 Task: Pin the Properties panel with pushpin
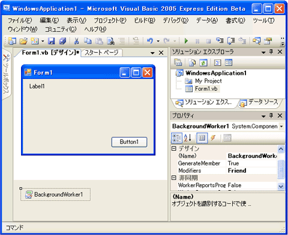(271, 115)
